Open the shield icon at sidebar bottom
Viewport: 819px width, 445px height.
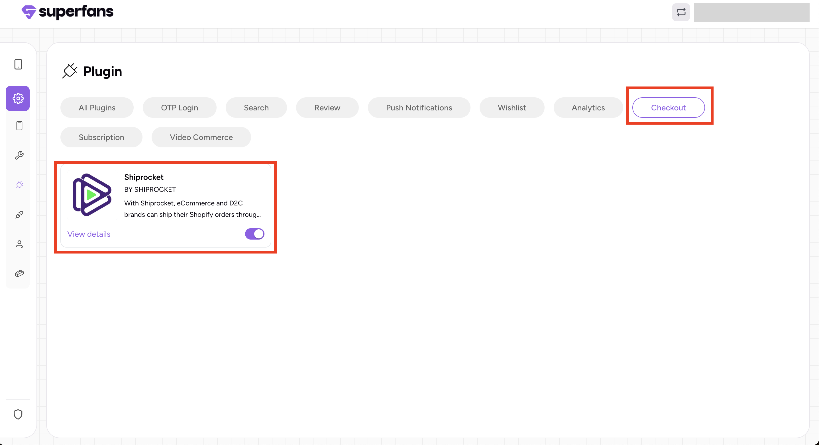click(x=18, y=414)
